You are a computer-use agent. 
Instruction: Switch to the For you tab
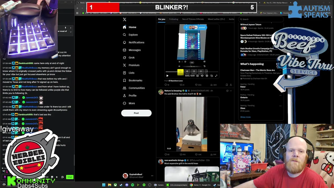(162, 19)
